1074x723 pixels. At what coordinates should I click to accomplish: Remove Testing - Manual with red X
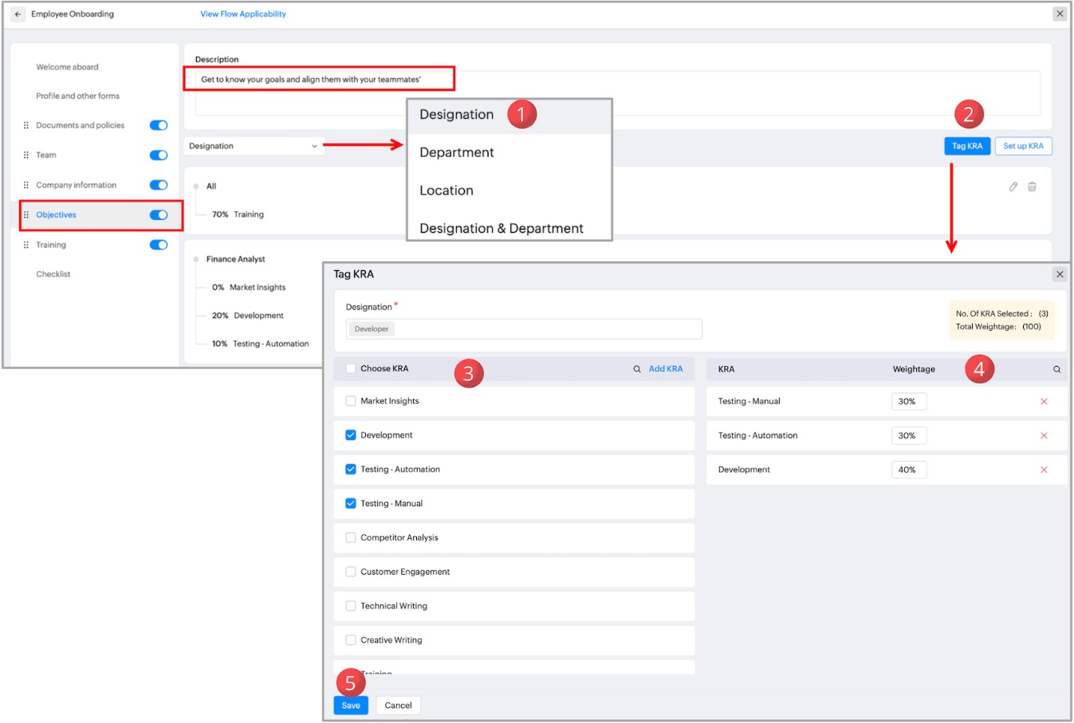(x=1044, y=402)
